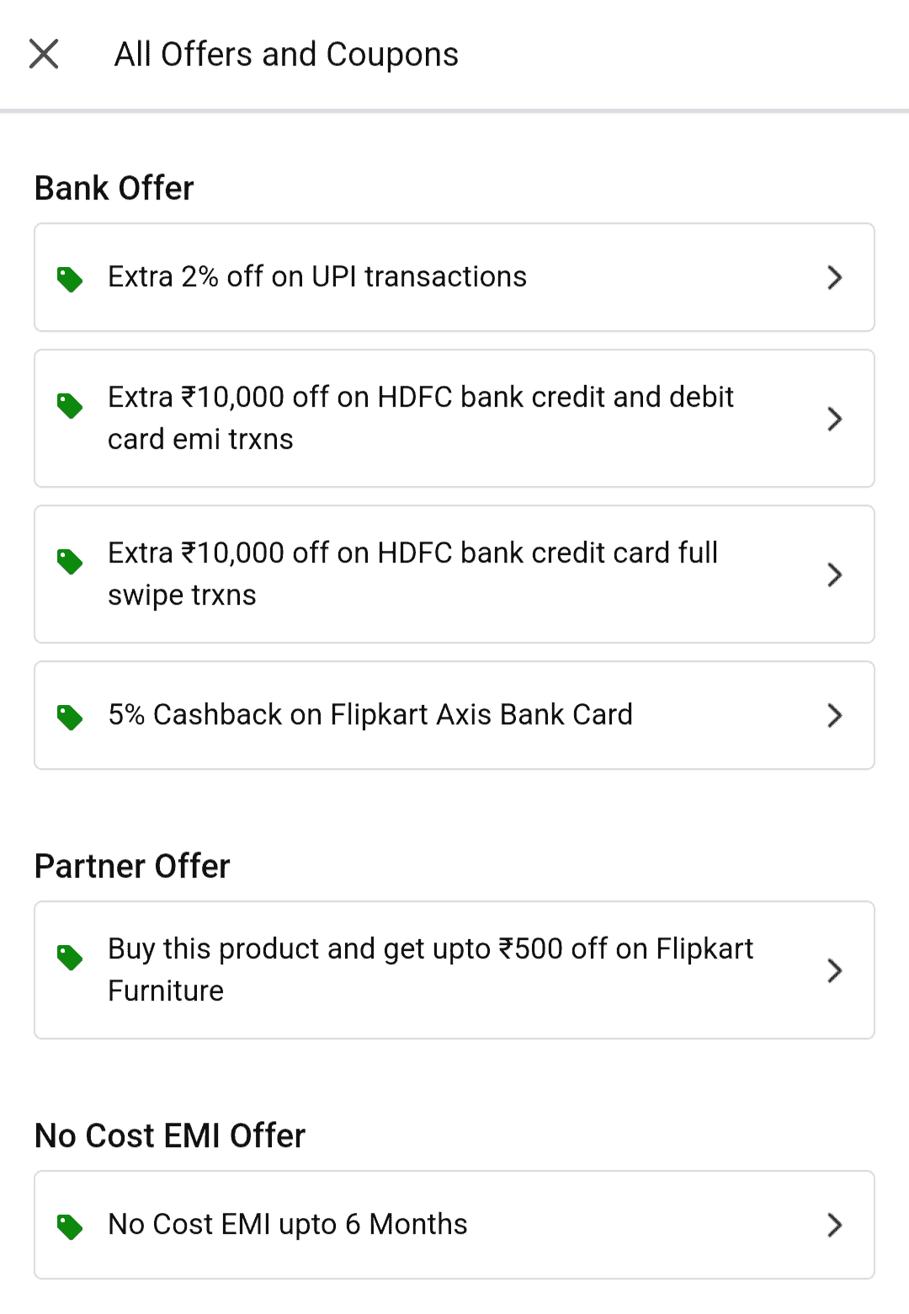Screen dimensions: 909x1314
Task: Open "Extra 2% off on UPI transactions" offer
Action: (x=317, y=277)
